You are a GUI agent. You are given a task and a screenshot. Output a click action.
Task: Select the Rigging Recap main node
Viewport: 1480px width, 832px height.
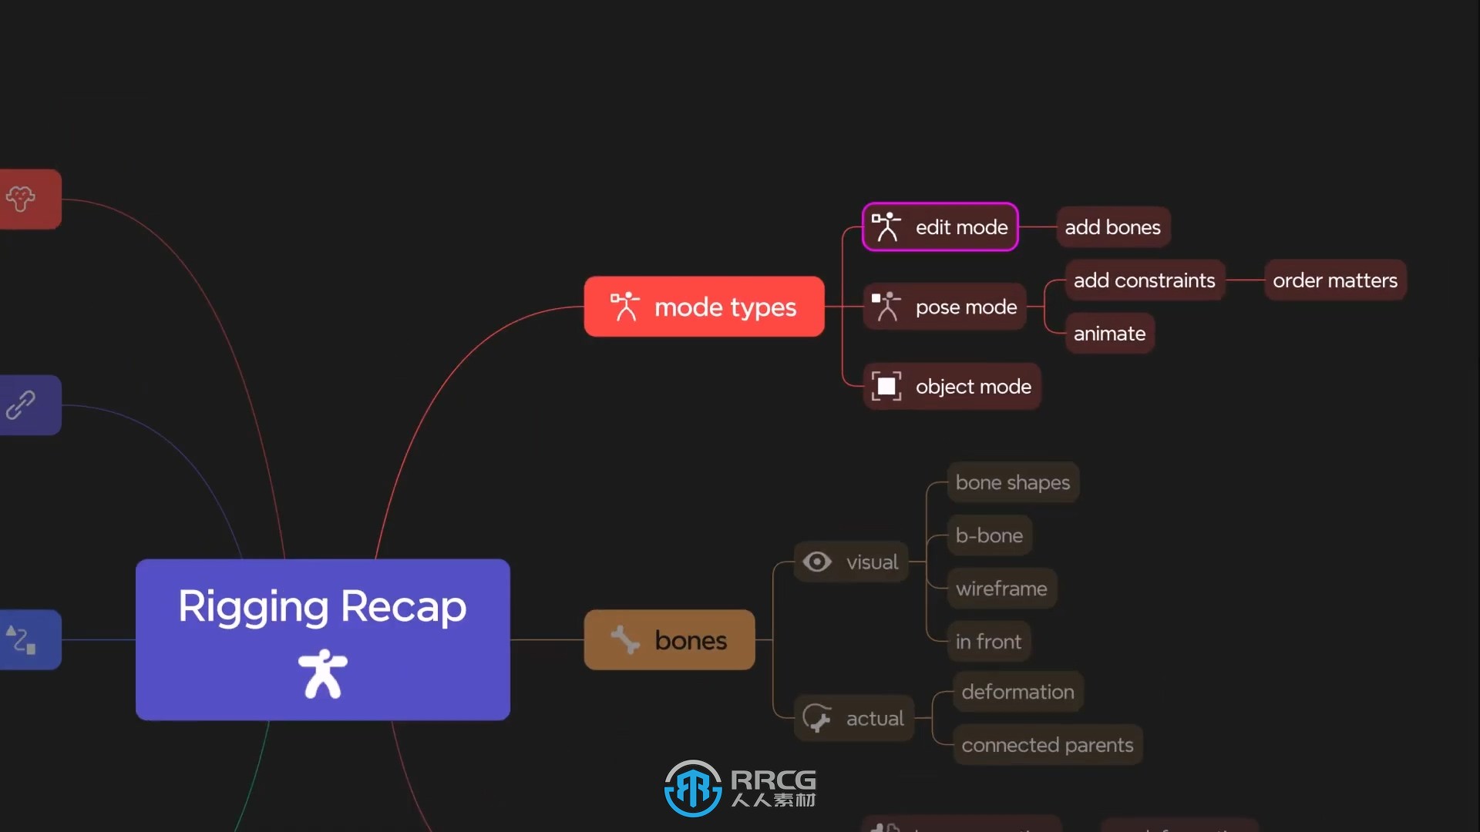[321, 638]
